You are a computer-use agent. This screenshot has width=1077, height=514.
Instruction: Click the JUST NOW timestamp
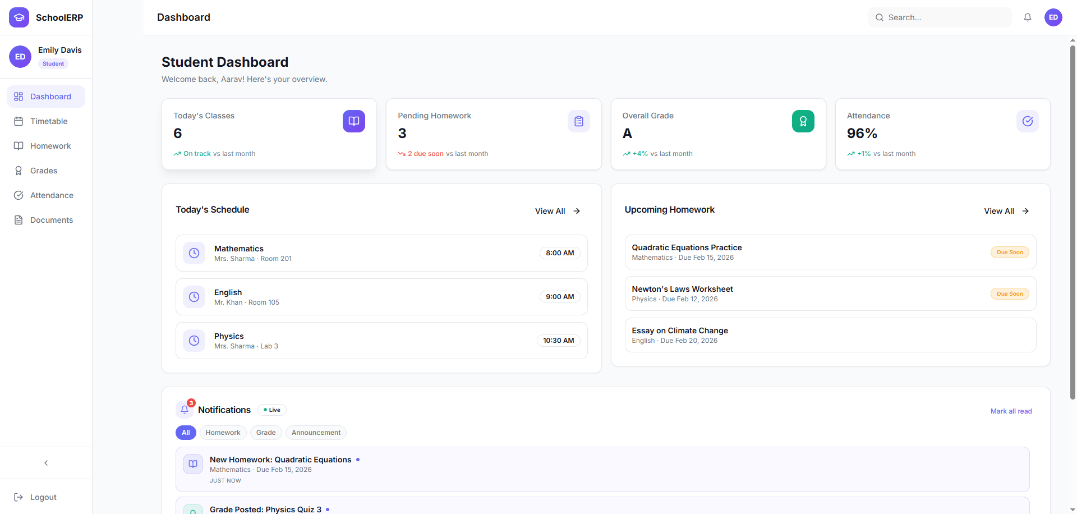coord(225,481)
